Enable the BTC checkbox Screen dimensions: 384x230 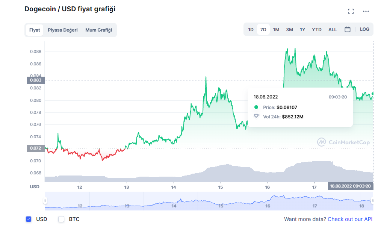point(61,219)
